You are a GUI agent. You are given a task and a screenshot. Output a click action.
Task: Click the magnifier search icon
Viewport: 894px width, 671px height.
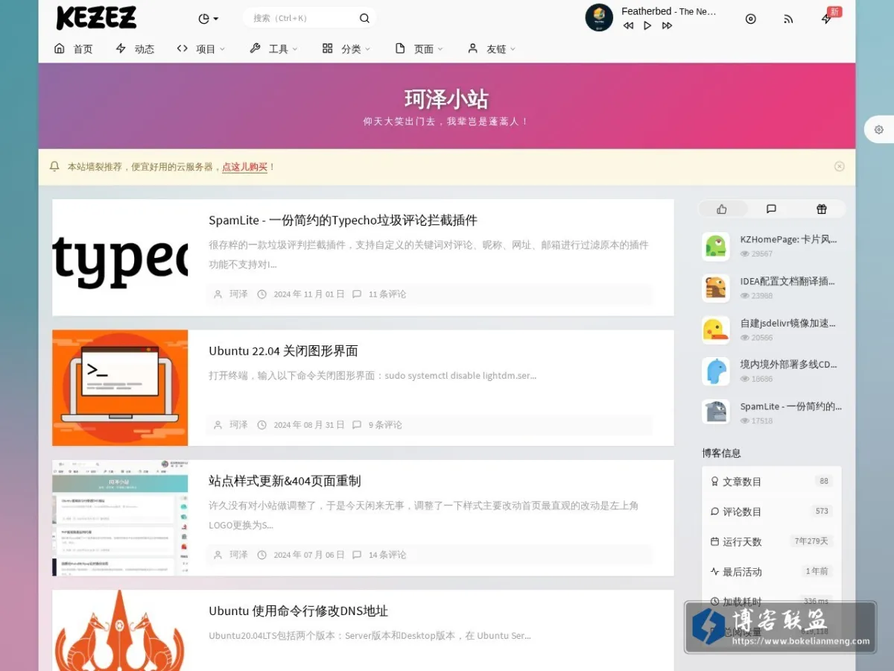[x=364, y=18]
